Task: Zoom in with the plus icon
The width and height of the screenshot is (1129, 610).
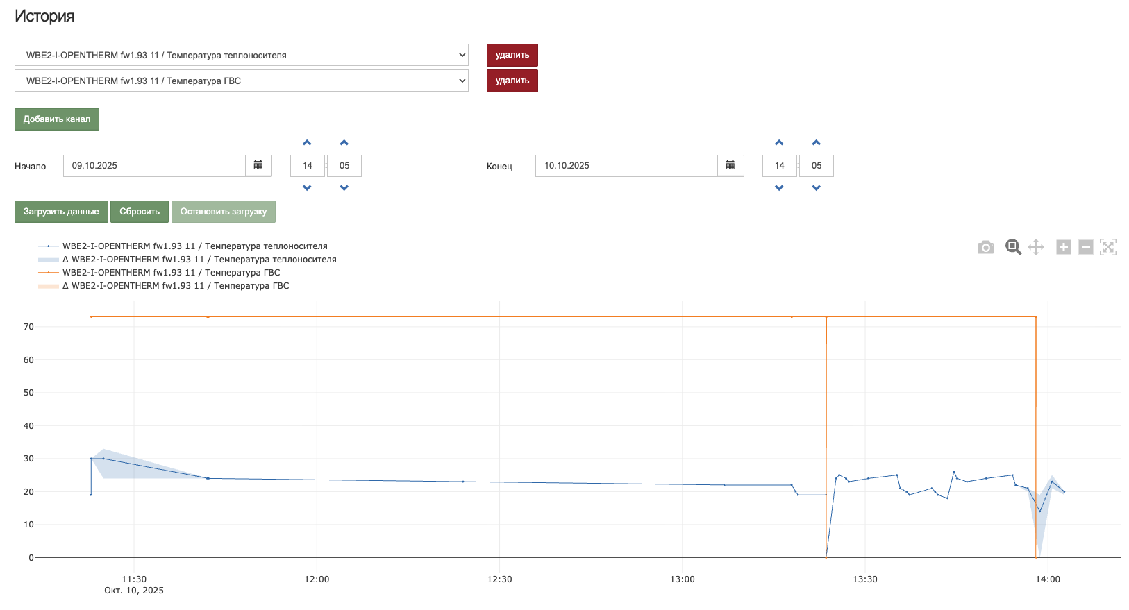Action: (x=1063, y=248)
